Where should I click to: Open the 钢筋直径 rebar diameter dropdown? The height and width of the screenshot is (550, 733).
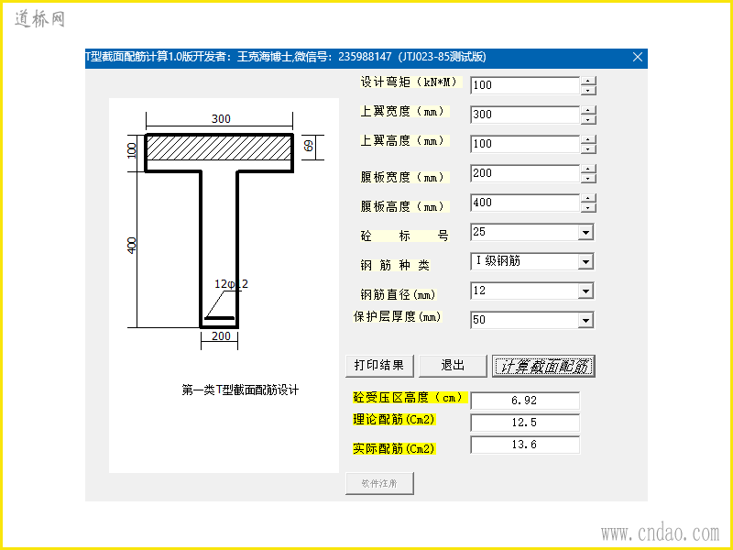[585, 291]
